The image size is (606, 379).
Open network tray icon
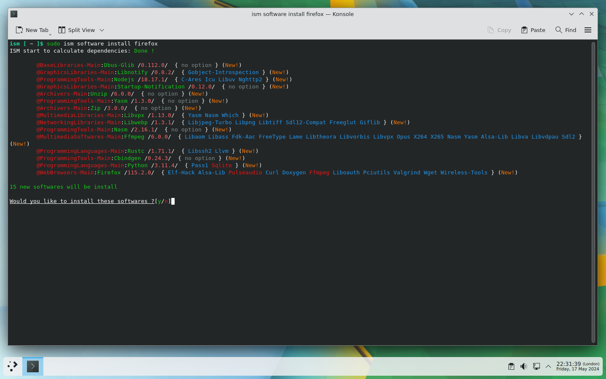537,366
